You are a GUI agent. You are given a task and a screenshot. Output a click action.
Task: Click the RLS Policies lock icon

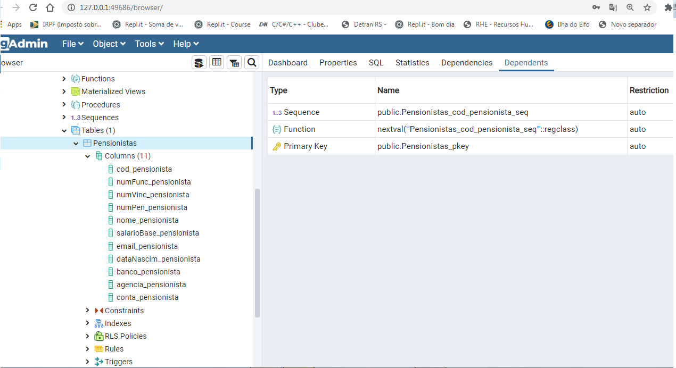point(99,336)
